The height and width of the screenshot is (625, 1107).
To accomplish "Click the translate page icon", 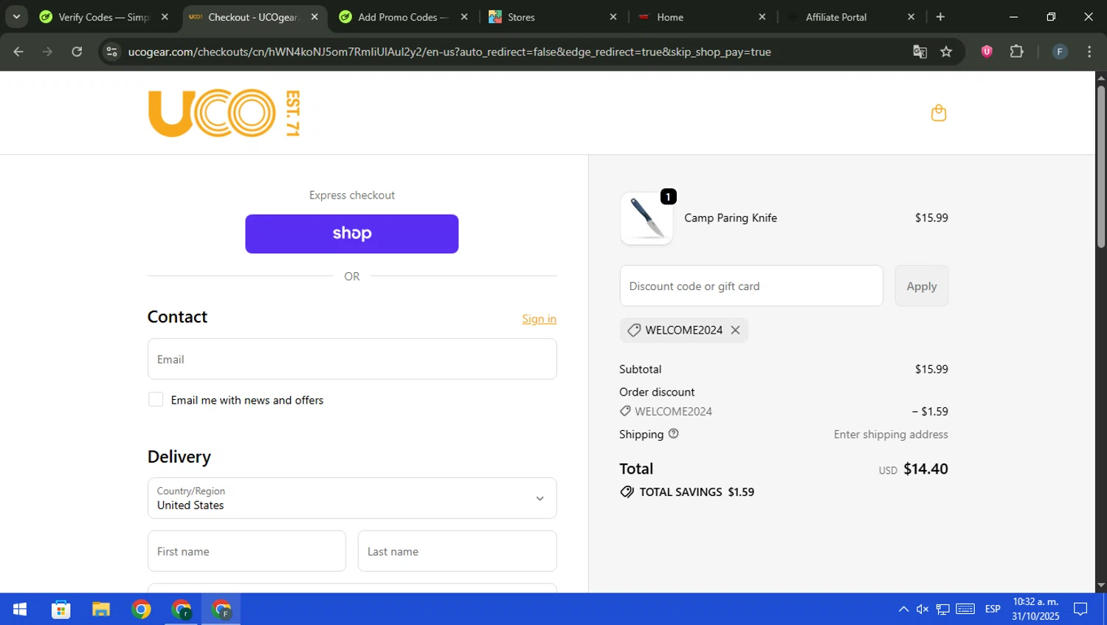I will click(920, 52).
